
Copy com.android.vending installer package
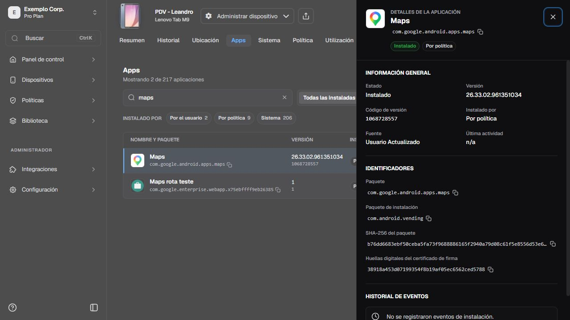click(428, 219)
